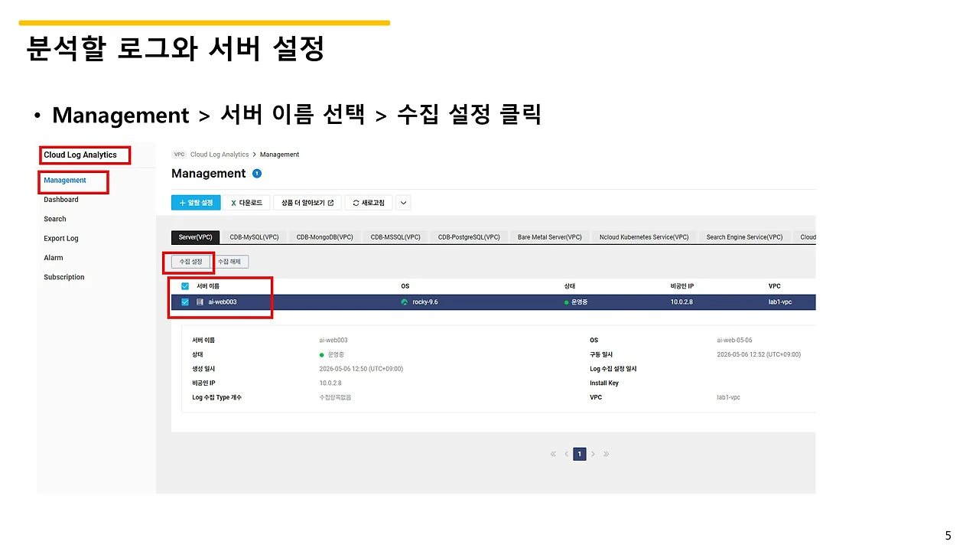The image size is (979, 551).
Task: Click the 상품 더 알아보기 link button
Action: pos(307,203)
